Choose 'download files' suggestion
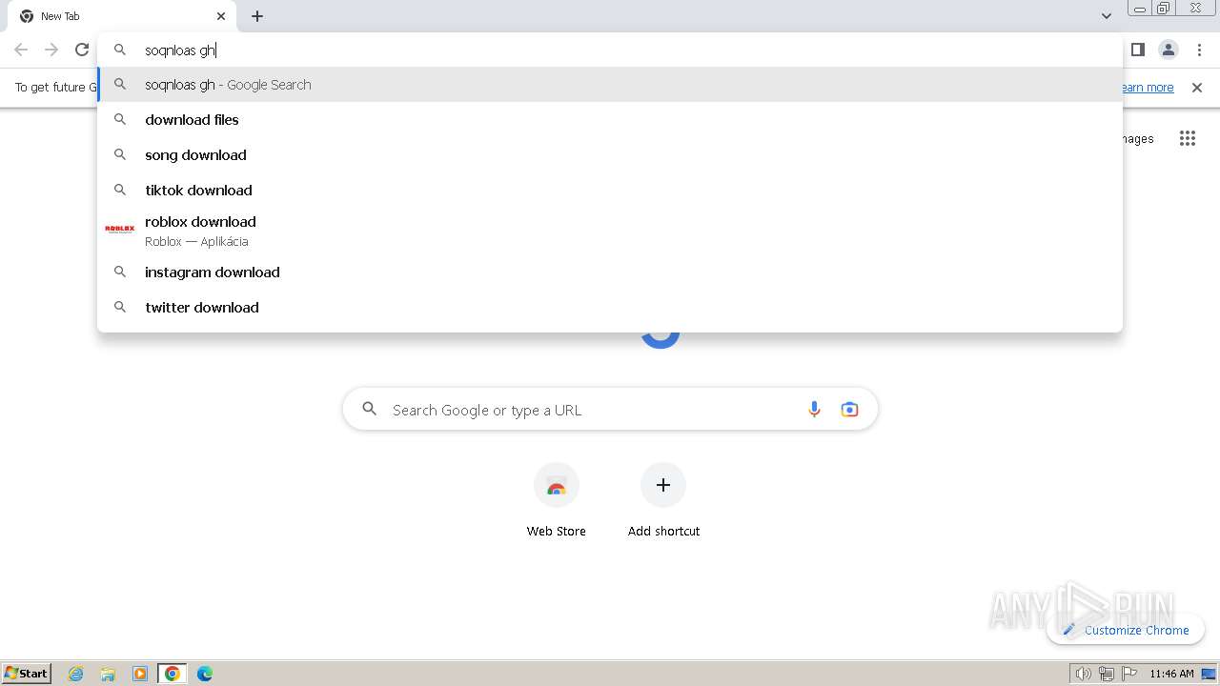Viewport: 1220px width, 686px height. click(x=610, y=120)
